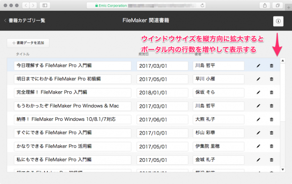The image size is (292, 184).
Task: Click the タイトル column header
Action: pyautogui.click(x=23, y=54)
